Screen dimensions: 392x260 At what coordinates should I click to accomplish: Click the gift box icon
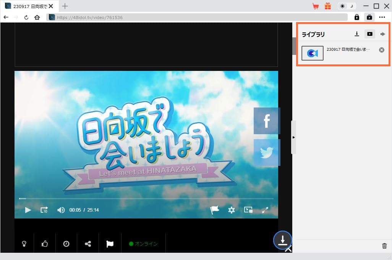coord(328,6)
